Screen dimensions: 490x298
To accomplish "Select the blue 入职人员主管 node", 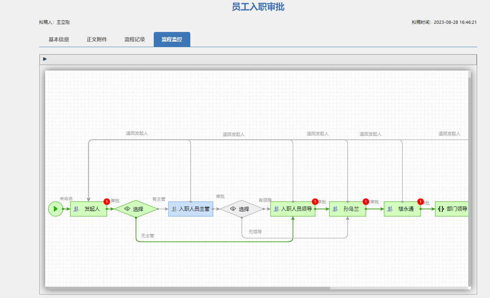I will tap(191, 209).
